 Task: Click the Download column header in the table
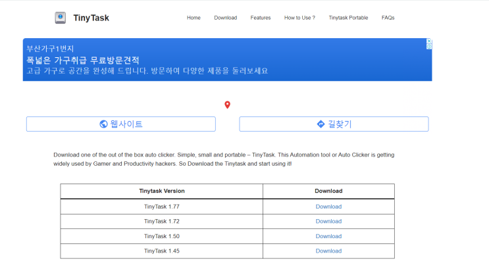[x=328, y=191]
